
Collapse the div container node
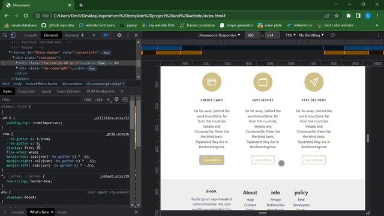pyautogui.click(x=13, y=58)
